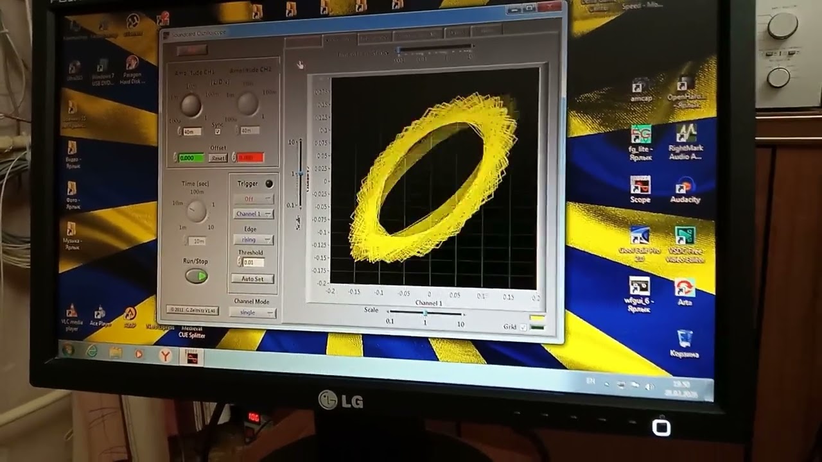This screenshot has height=462, width=822.
Task: Step the Threshold value spinner
Action: 240,262
